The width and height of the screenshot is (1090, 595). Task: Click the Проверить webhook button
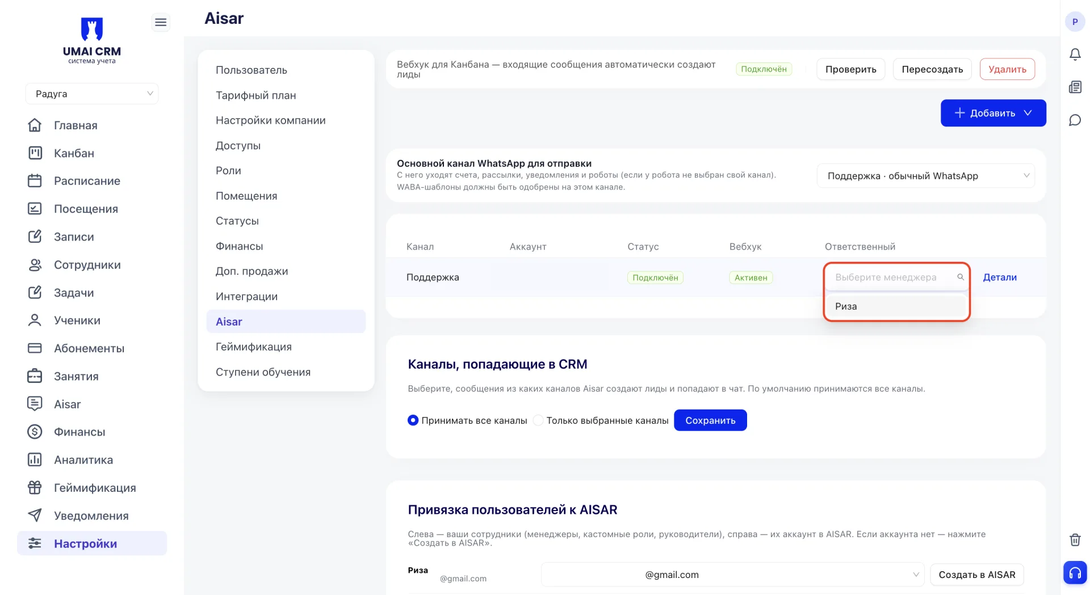[850, 69]
